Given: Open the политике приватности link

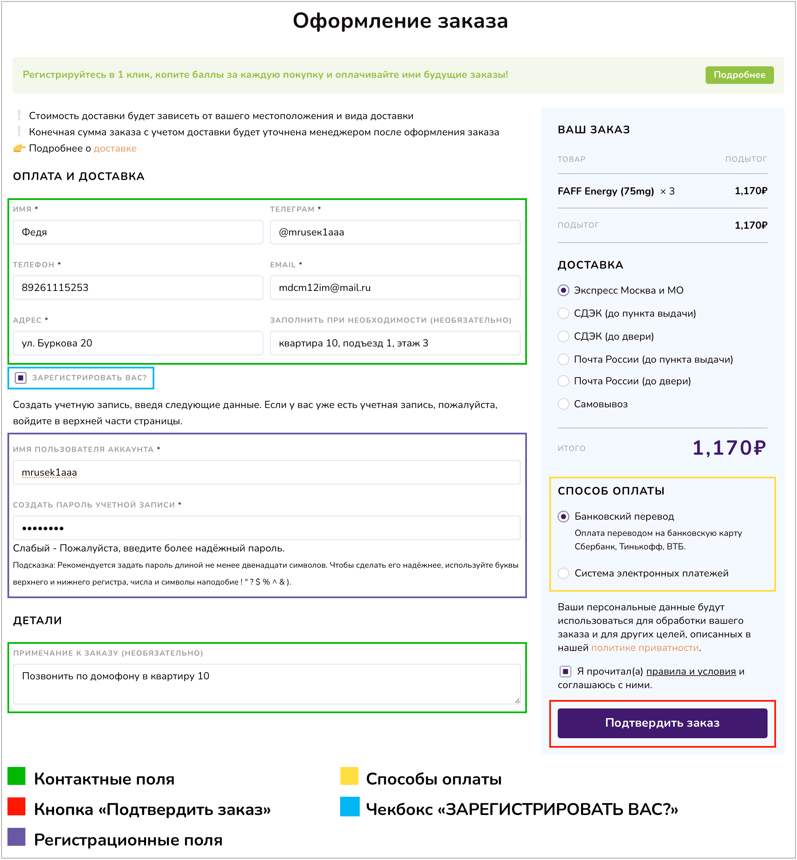Looking at the screenshot, I should (x=645, y=648).
